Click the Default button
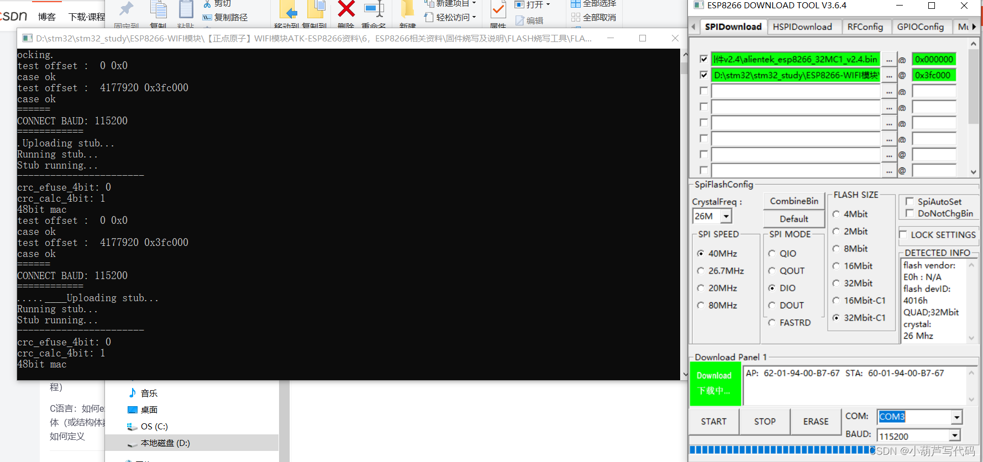The width and height of the screenshot is (983, 462). point(794,219)
